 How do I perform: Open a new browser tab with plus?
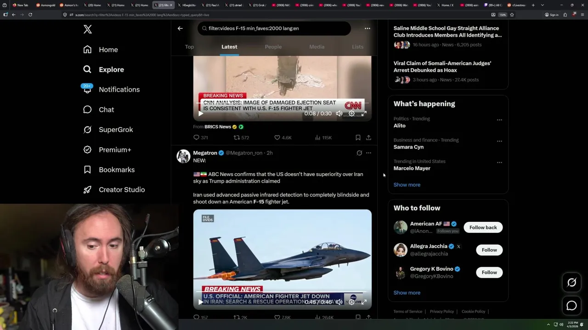click(x=533, y=5)
